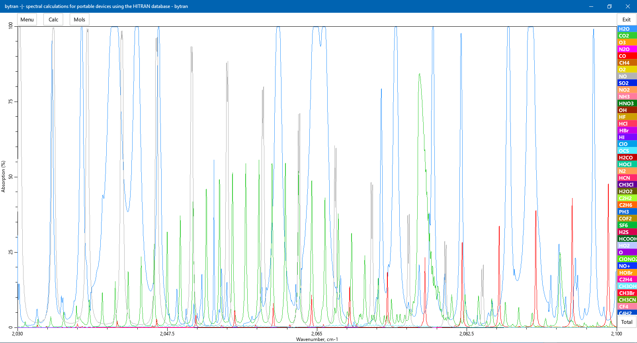Select the purple O atom legend entry
The image size is (637, 343).
pyautogui.click(x=627, y=253)
